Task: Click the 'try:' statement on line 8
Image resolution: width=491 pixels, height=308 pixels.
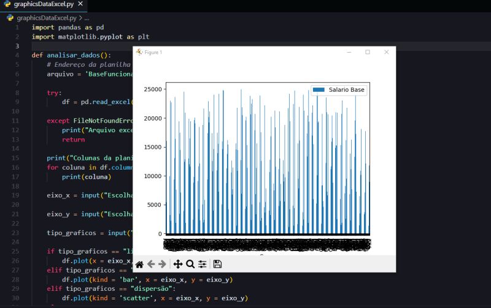Action: point(54,93)
